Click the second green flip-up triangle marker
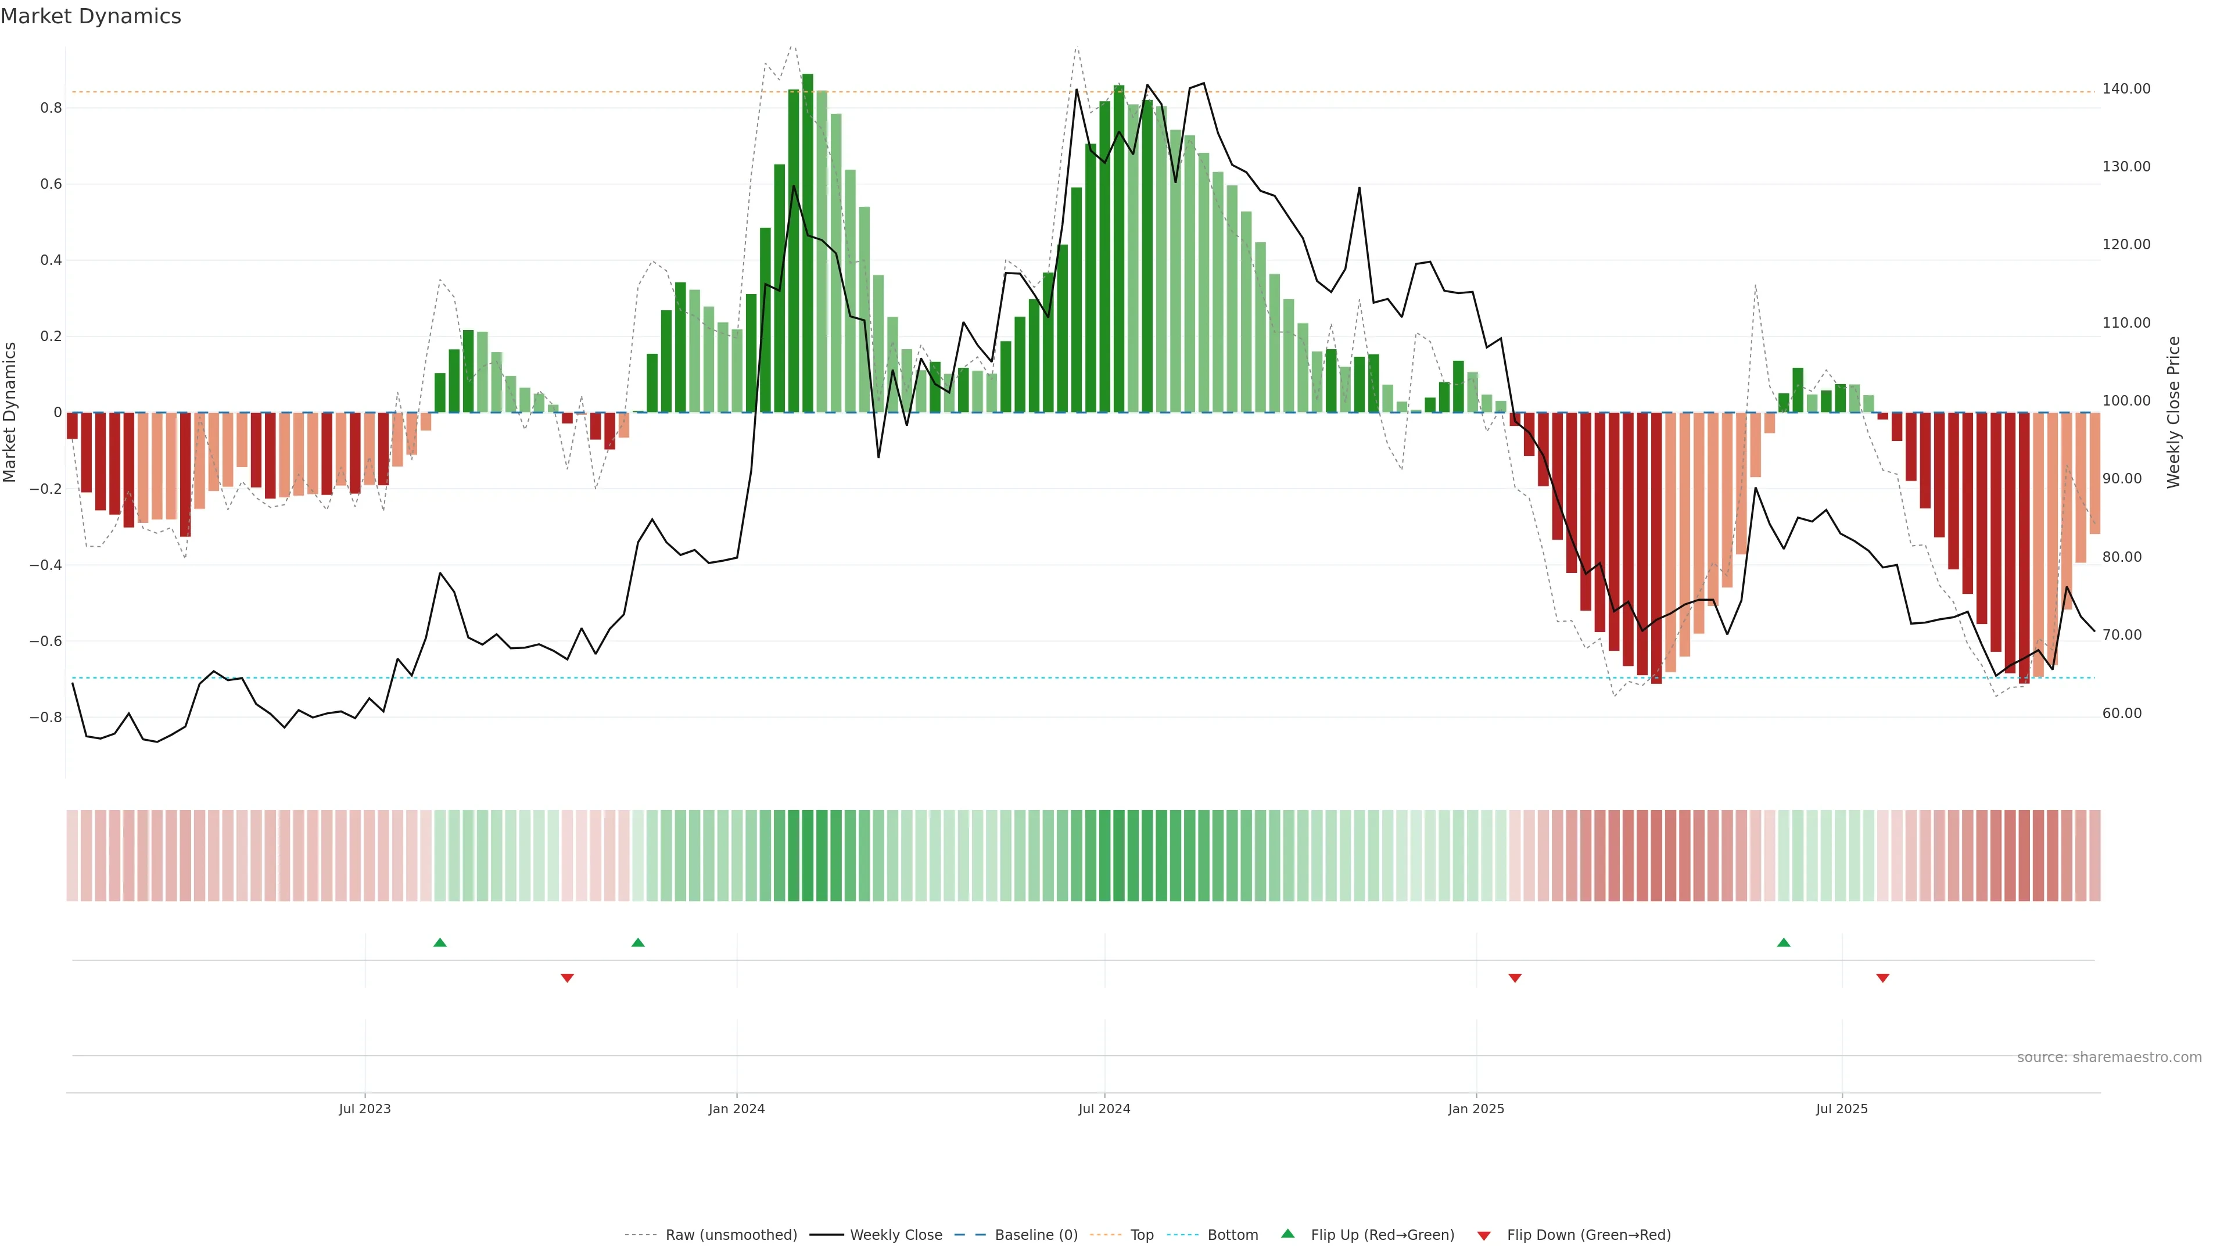The width and height of the screenshot is (2231, 1255). pyautogui.click(x=639, y=942)
